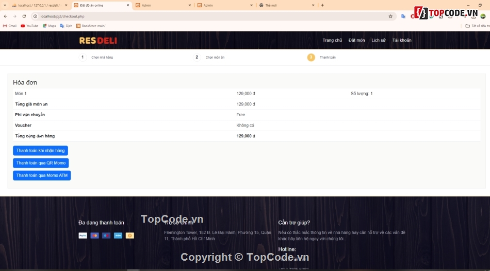Open the all bookmarks folder
The image size is (490, 271).
pos(477,26)
